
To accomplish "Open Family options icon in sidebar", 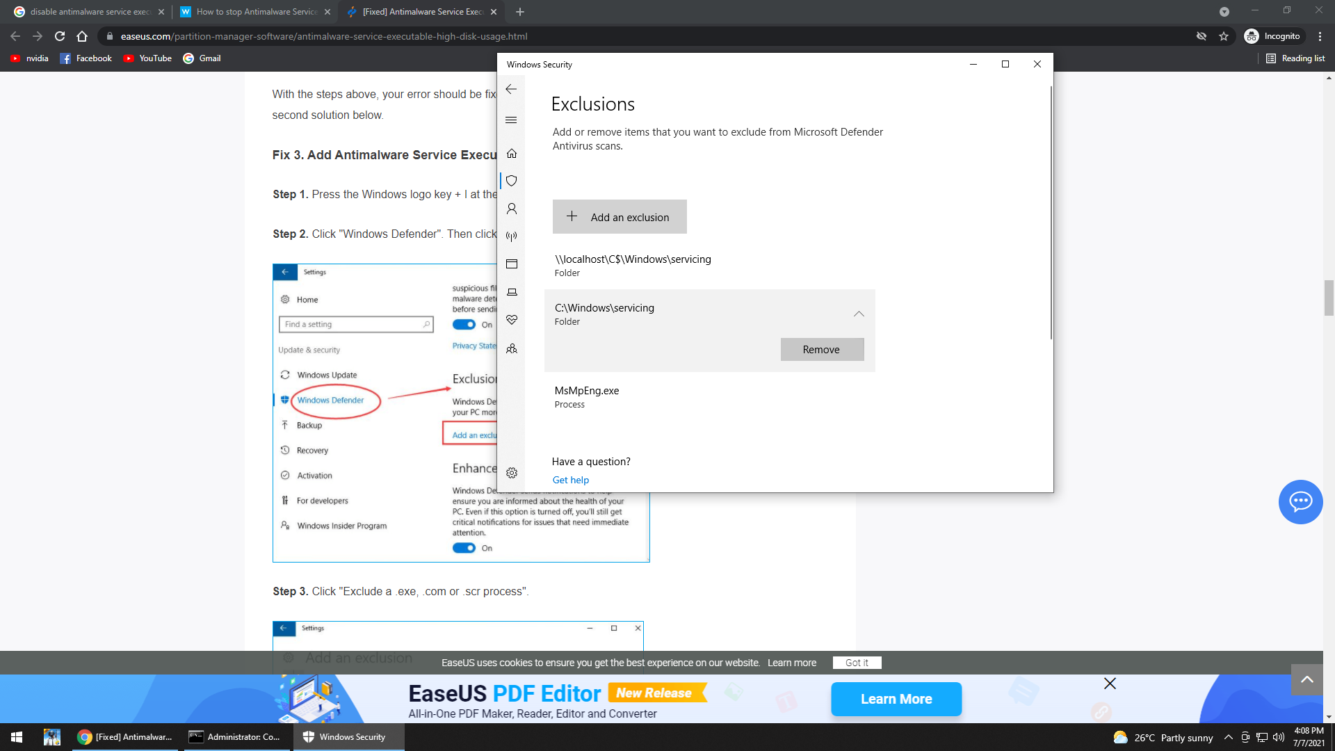I will pyautogui.click(x=512, y=348).
